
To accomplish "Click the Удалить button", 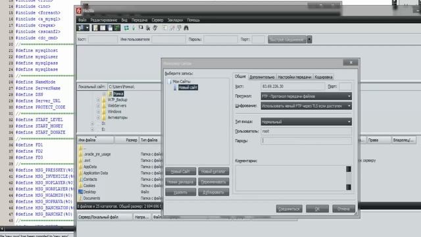I will click(180, 192).
